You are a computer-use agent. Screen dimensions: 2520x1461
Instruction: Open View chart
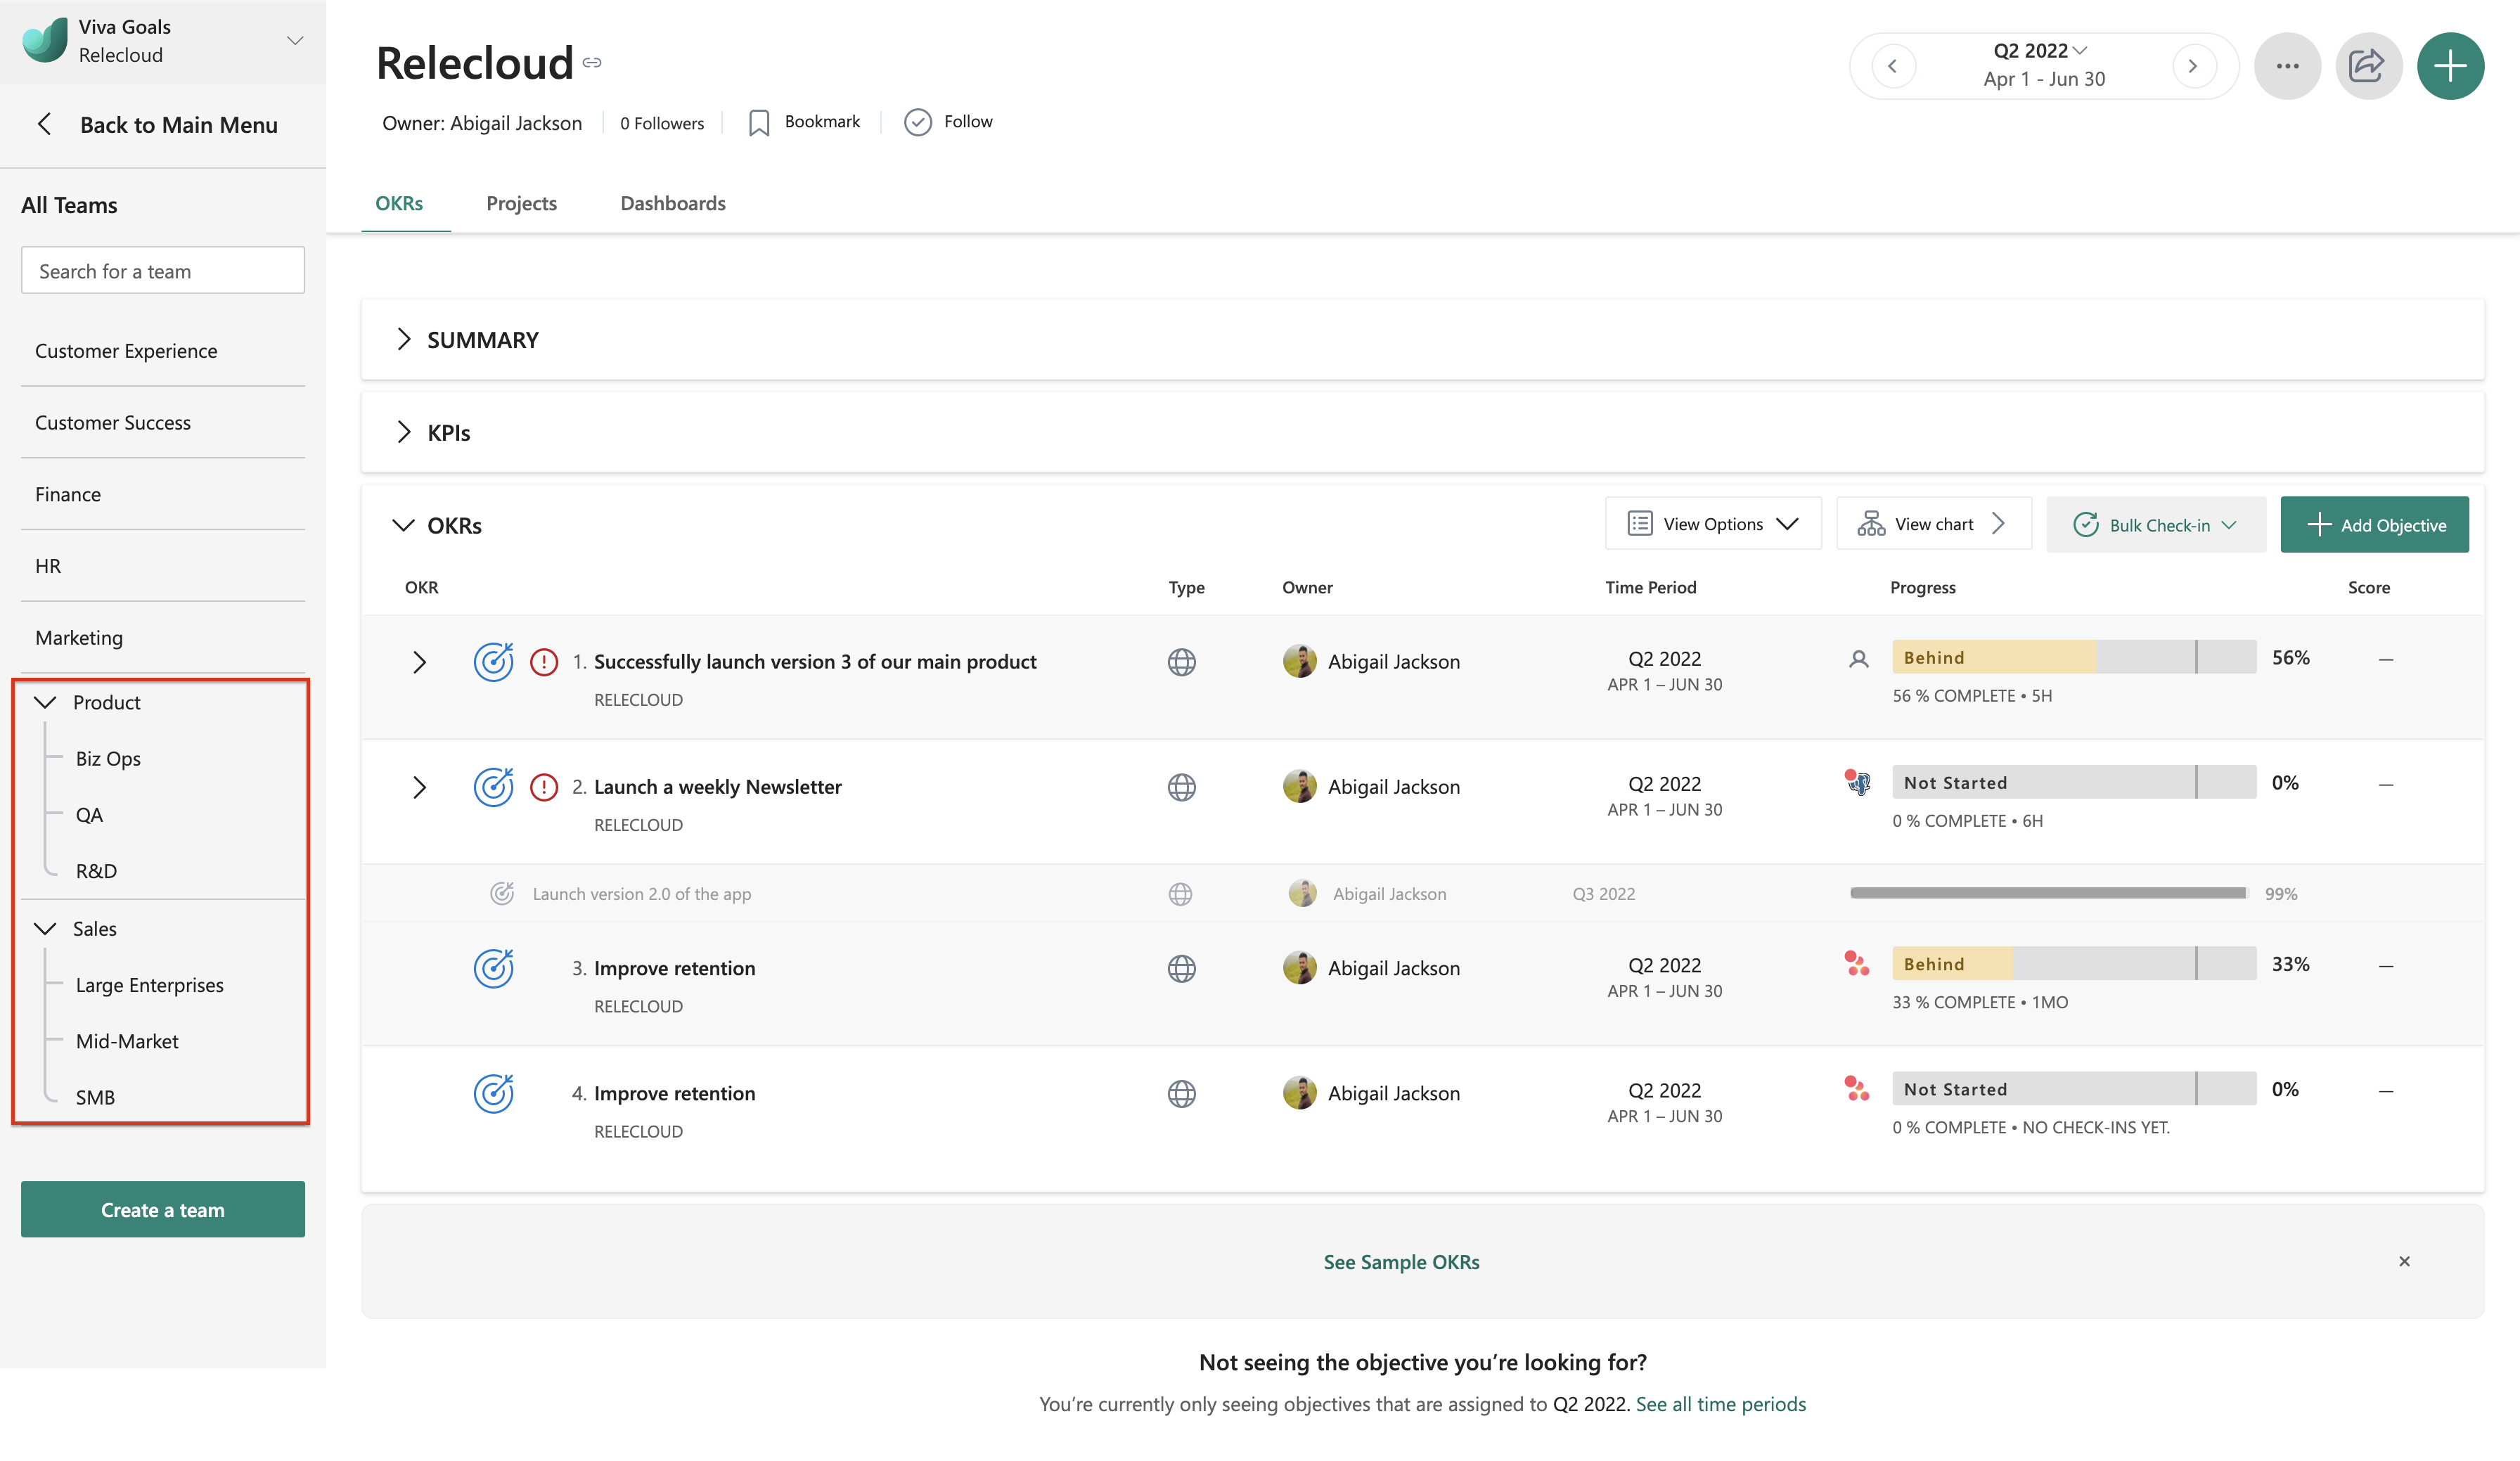(1933, 523)
